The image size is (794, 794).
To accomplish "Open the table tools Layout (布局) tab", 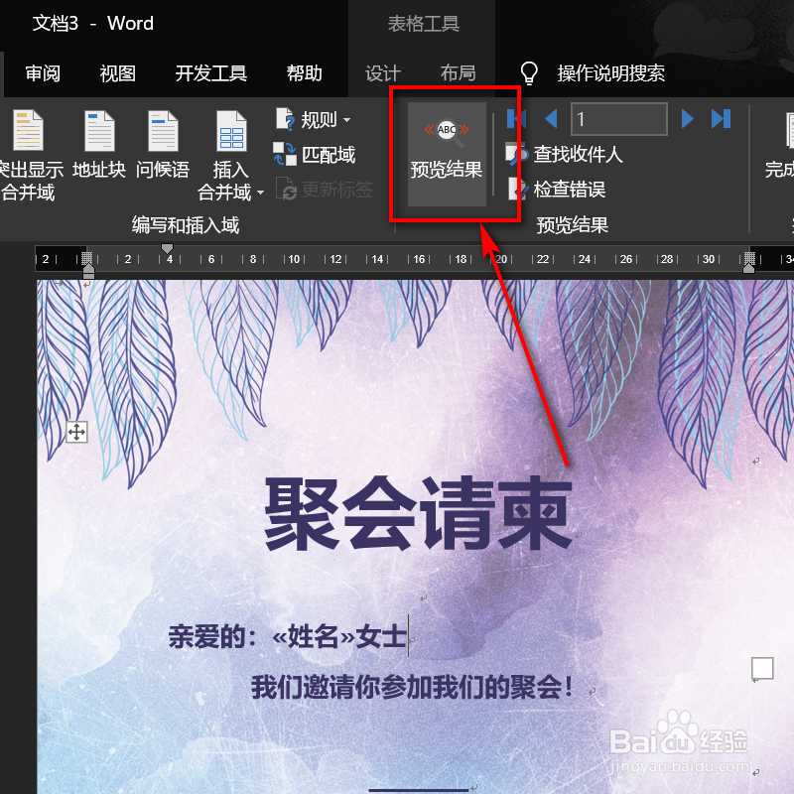I will 458,73.
